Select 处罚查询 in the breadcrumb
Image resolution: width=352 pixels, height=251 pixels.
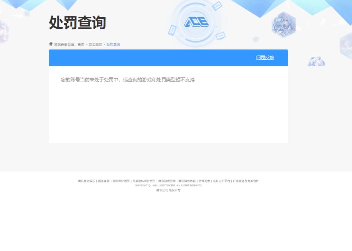tap(113, 44)
